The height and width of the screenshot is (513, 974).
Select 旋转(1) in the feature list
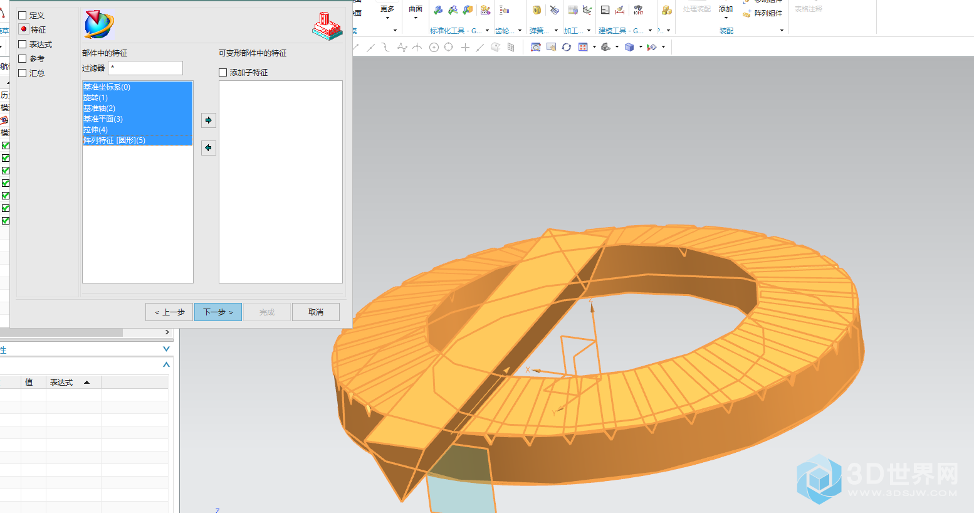(137, 98)
